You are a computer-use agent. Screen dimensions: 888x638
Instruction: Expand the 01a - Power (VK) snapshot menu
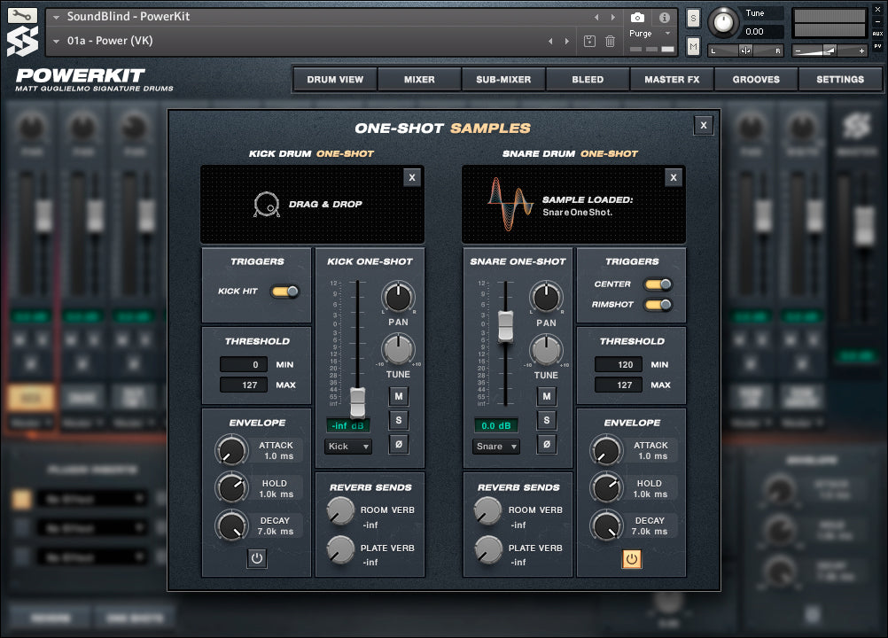[x=56, y=42]
